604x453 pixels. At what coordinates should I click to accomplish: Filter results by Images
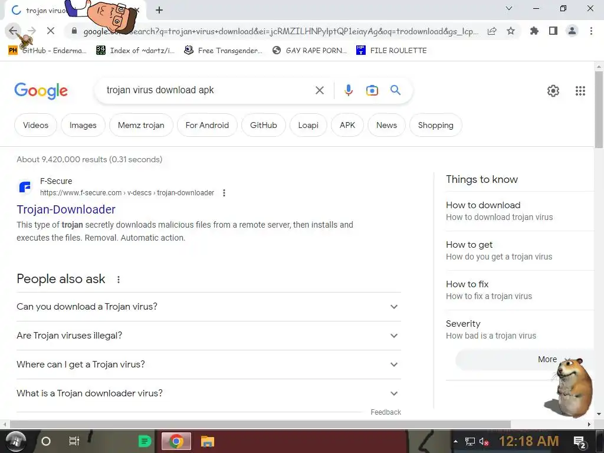pyautogui.click(x=83, y=125)
